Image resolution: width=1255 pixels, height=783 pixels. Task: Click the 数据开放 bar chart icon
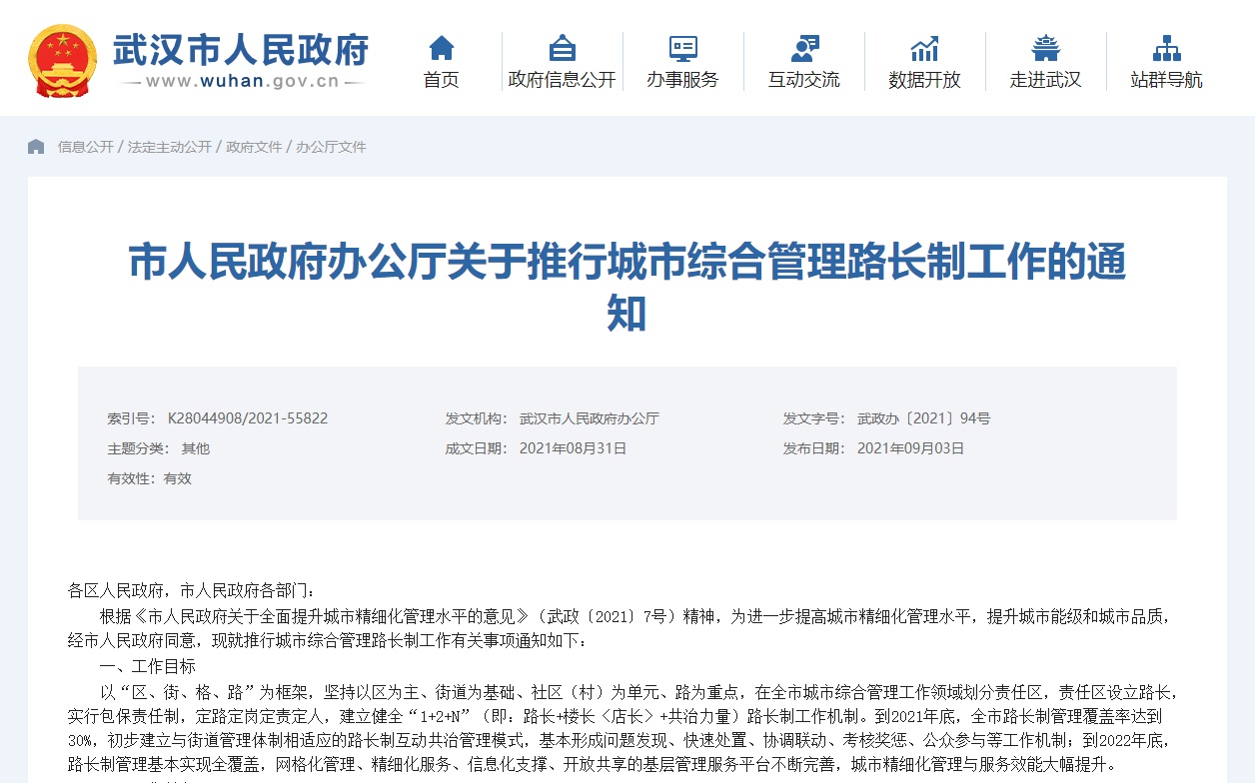pos(924,47)
